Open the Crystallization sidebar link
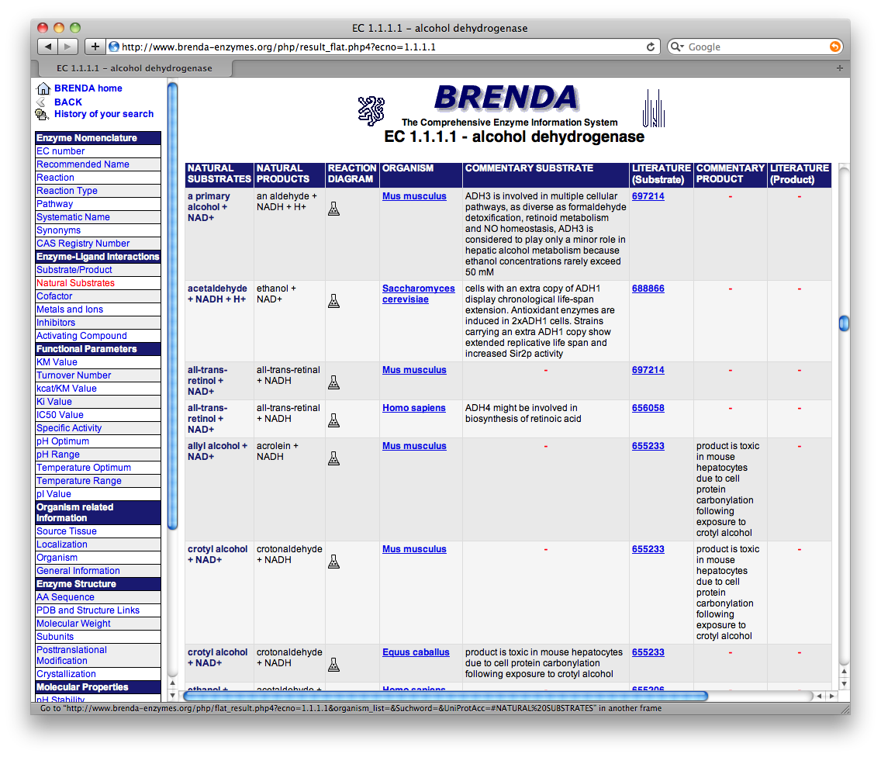This screenshot has width=881, height=757. [x=66, y=674]
